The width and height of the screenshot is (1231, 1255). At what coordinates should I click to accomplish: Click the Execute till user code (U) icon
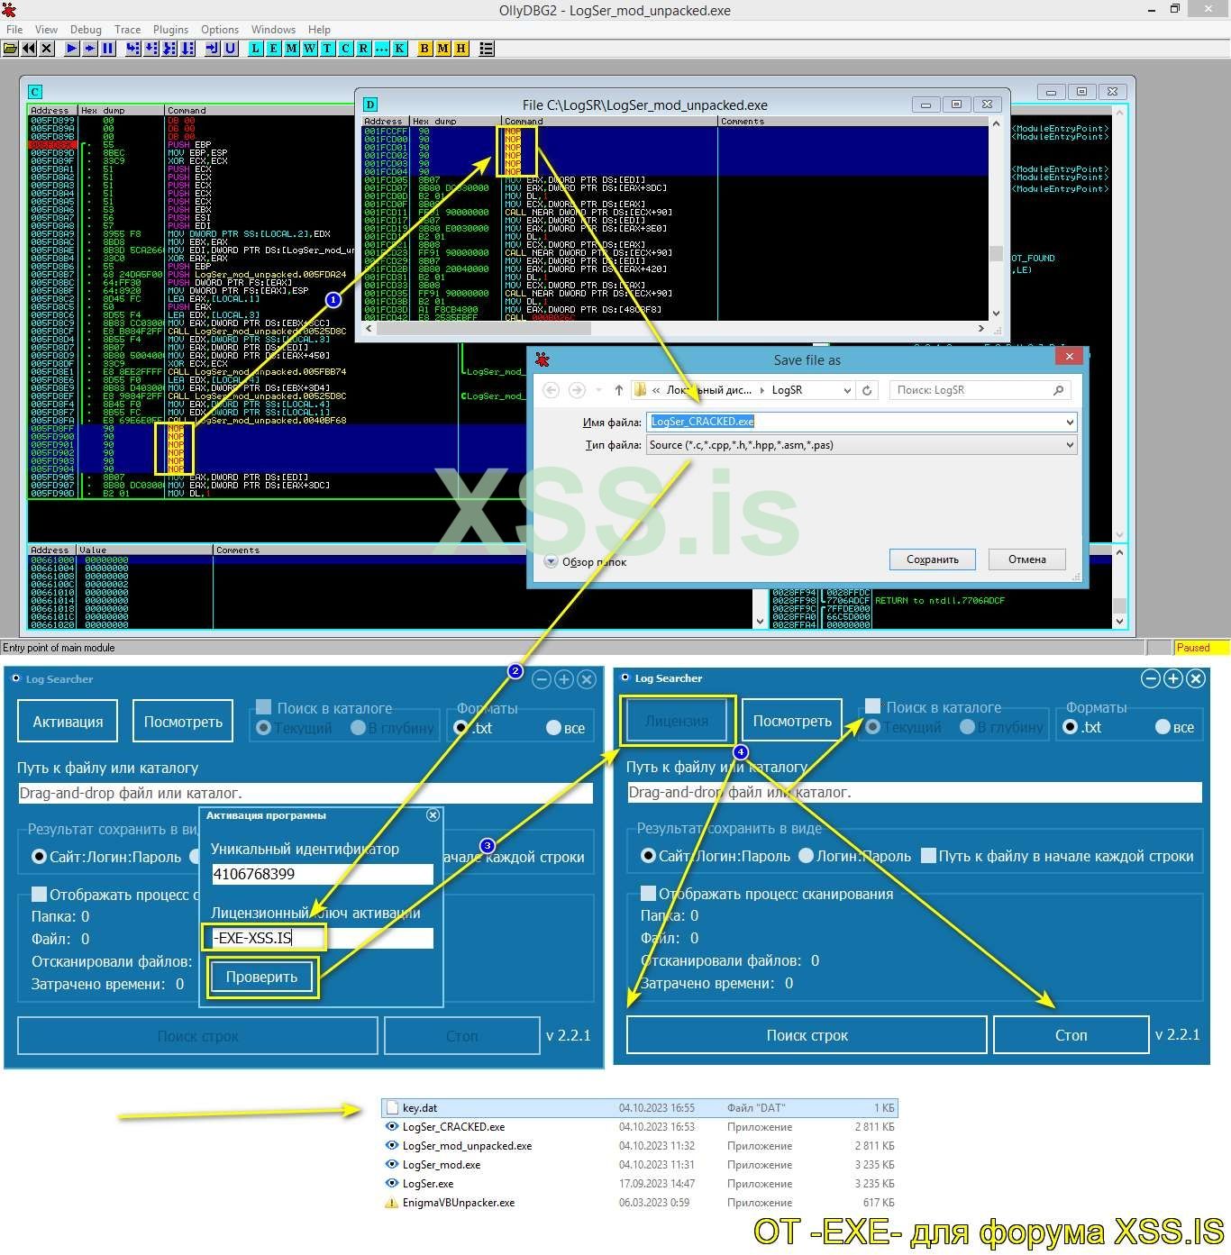click(231, 49)
